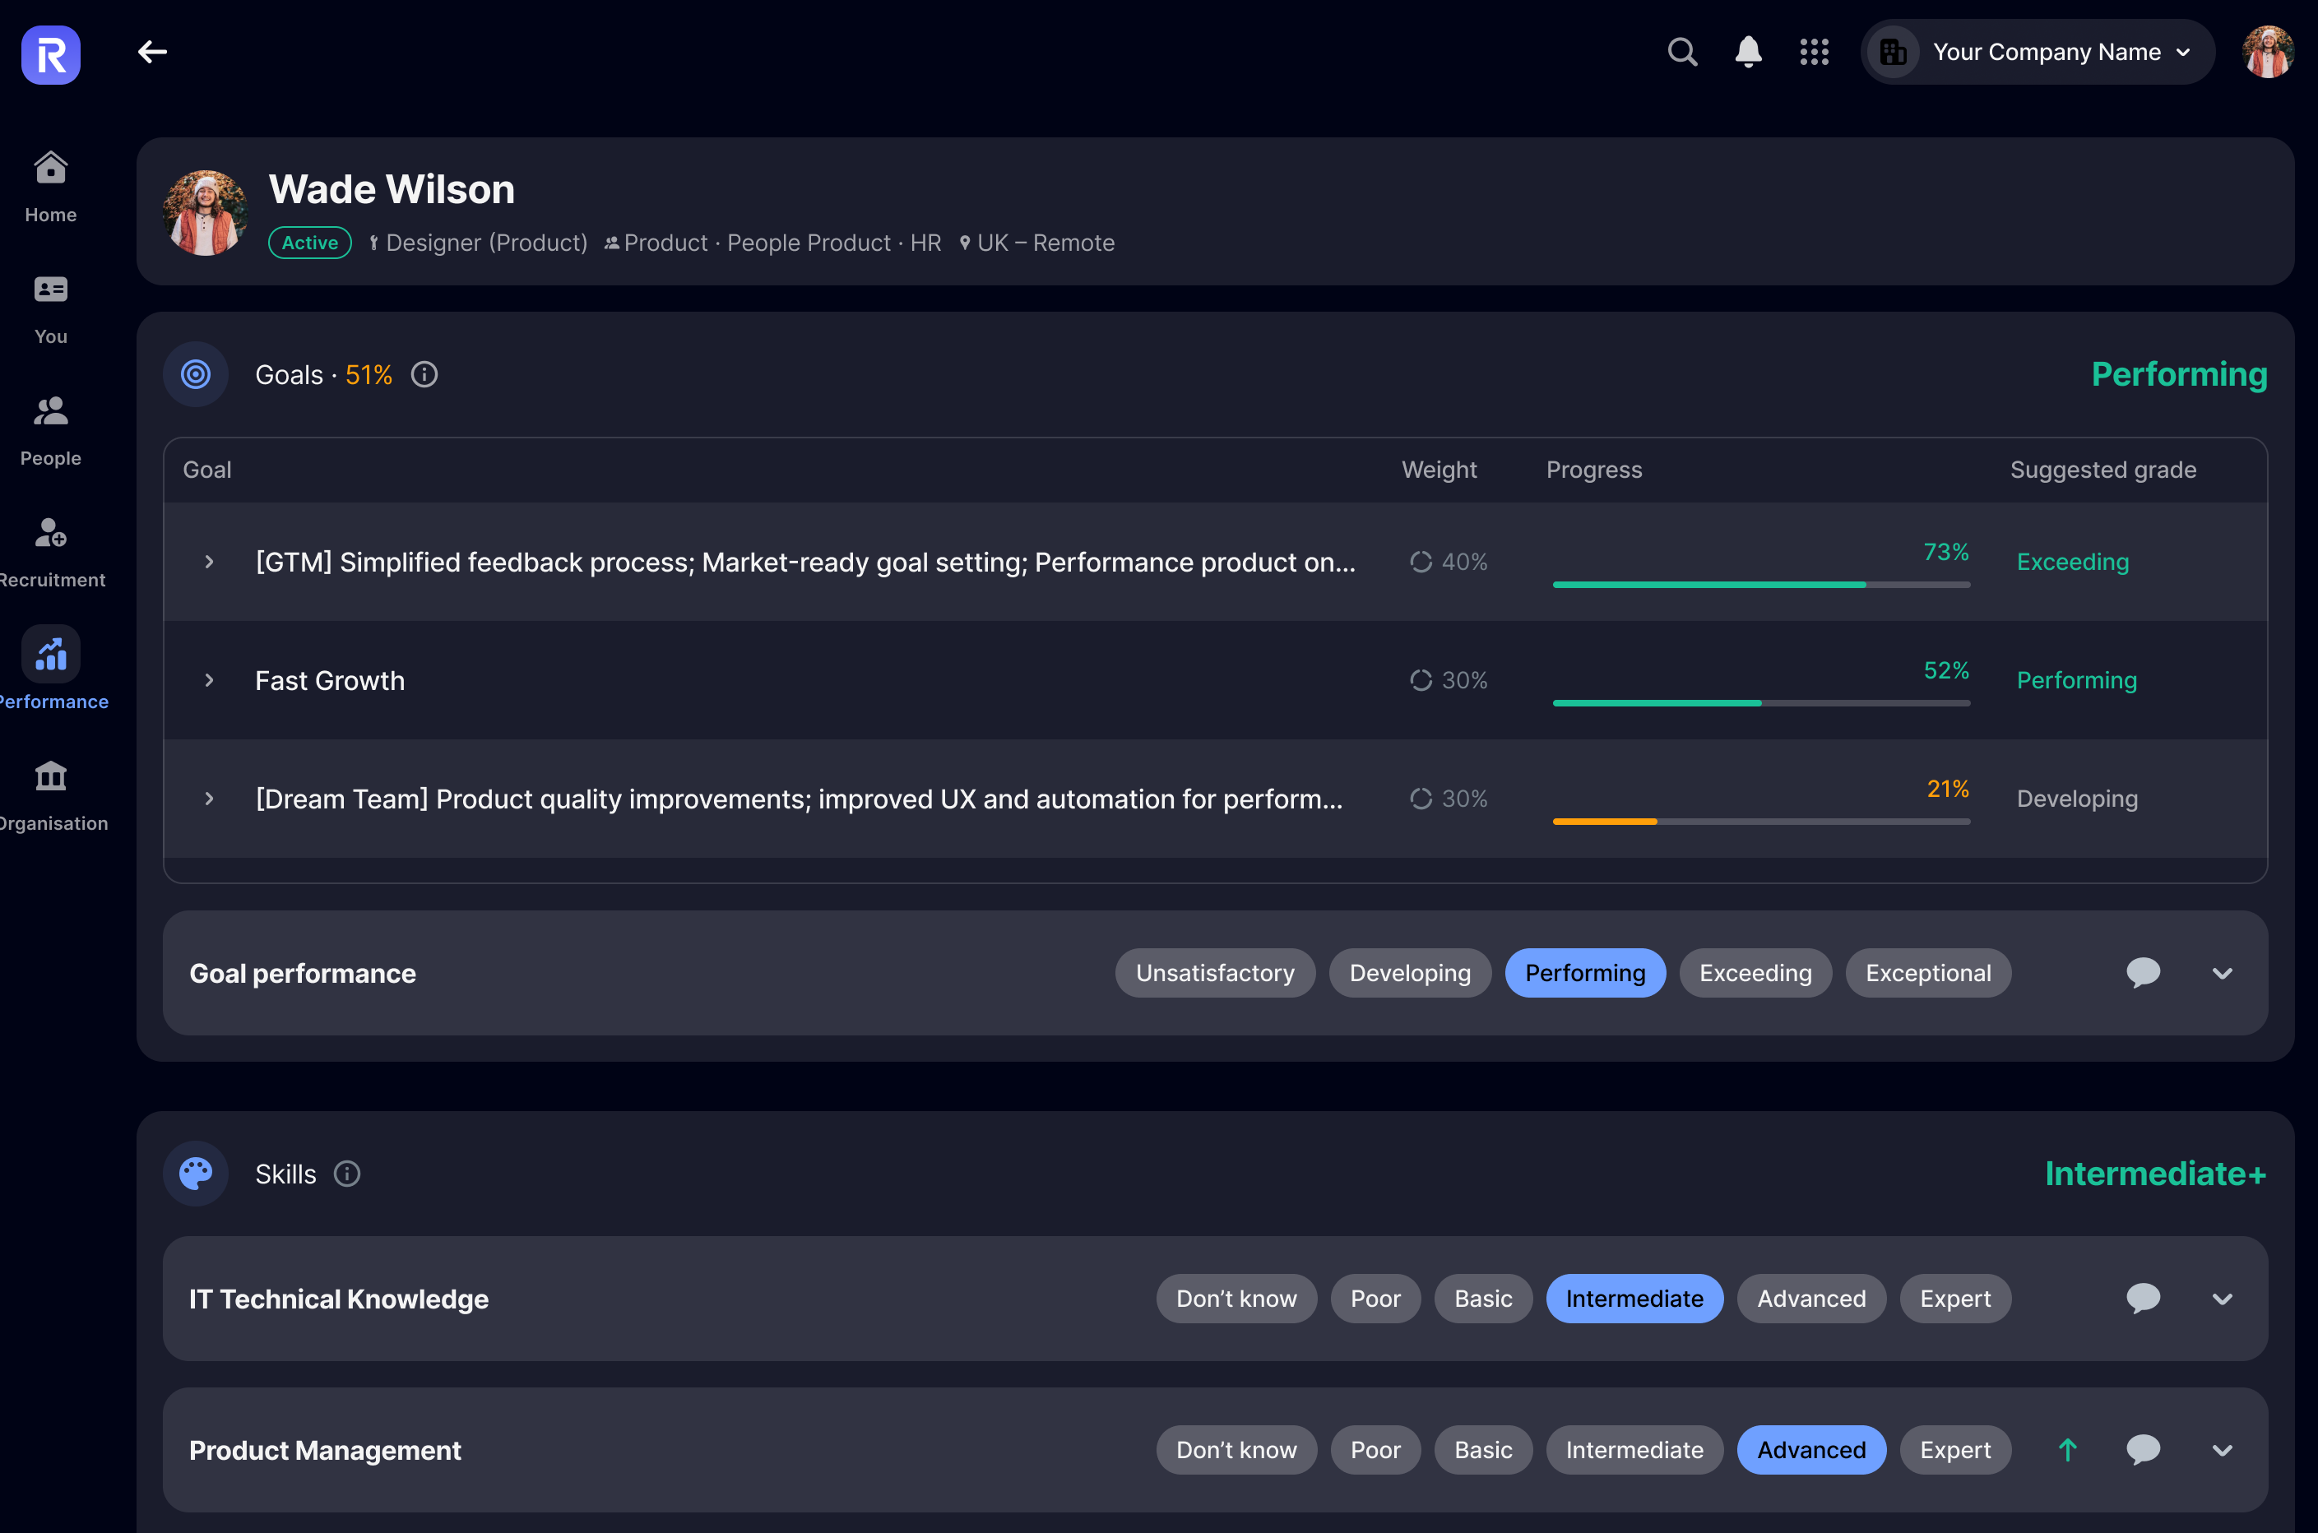Click the Goal performance comment icon
Image resolution: width=2318 pixels, height=1533 pixels.
pos(2144,972)
